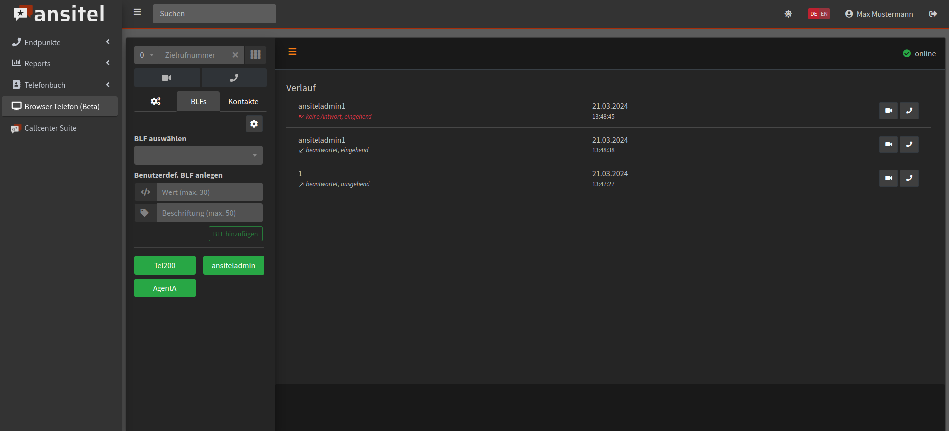Click the orange hamburger menu in the phone panel

point(292,52)
